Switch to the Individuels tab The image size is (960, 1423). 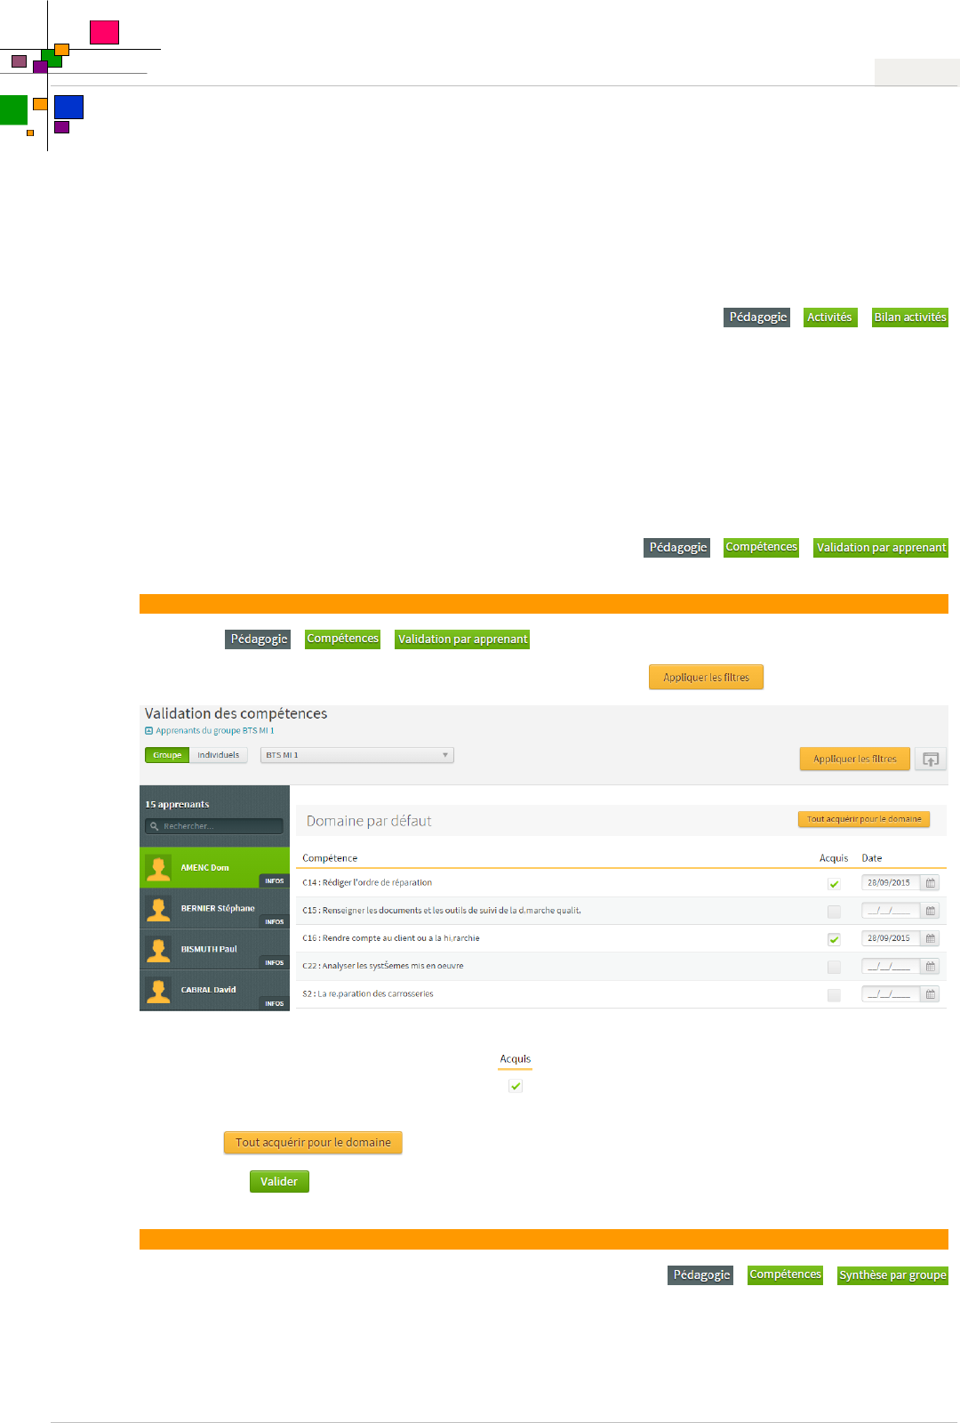[219, 755]
